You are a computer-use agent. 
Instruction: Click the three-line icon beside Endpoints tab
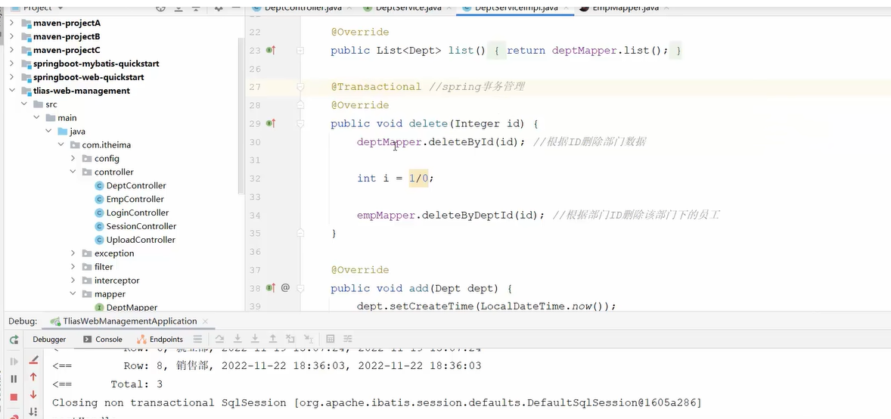pyautogui.click(x=197, y=340)
